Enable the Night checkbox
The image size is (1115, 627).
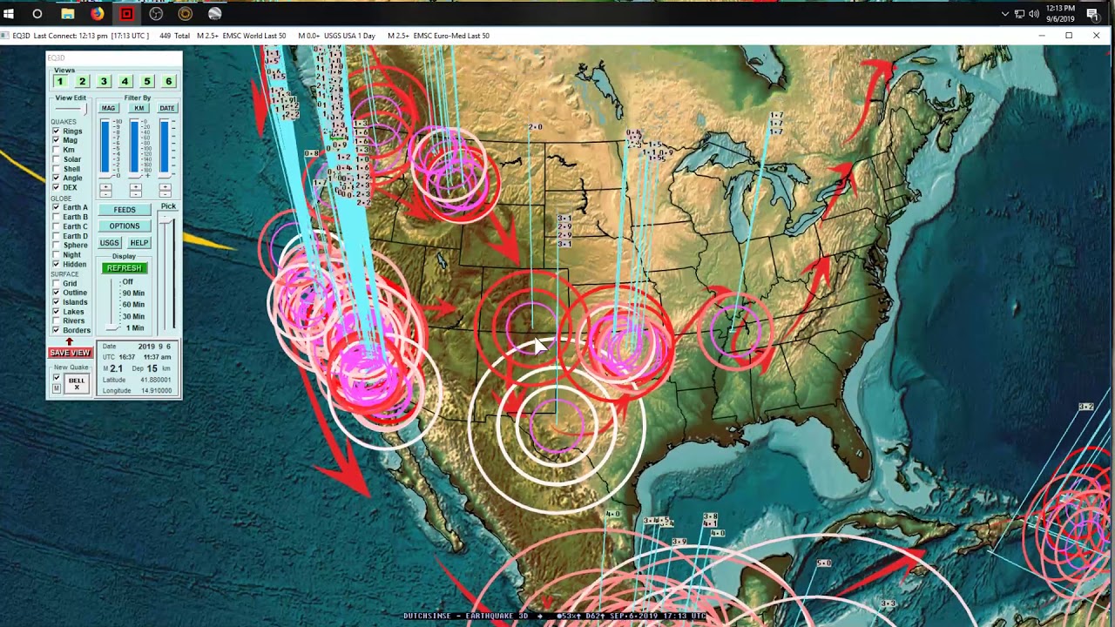click(56, 254)
